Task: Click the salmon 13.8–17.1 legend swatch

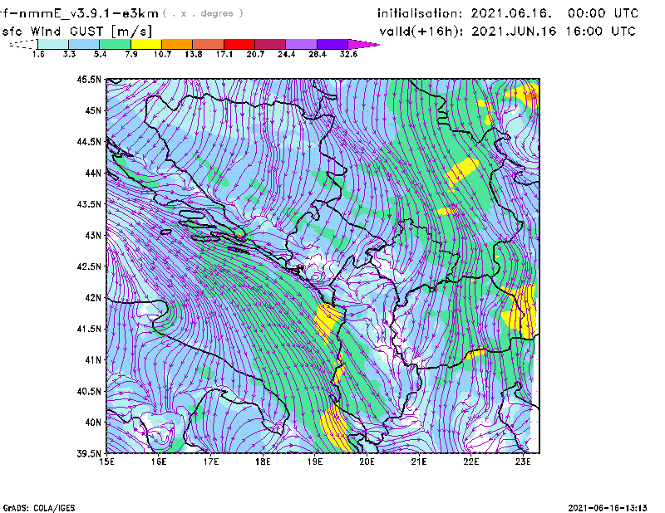Action: click(x=209, y=44)
